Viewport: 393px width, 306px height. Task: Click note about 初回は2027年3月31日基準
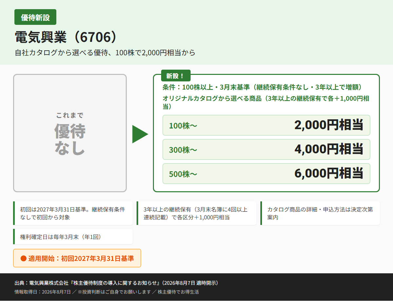[x=73, y=213]
